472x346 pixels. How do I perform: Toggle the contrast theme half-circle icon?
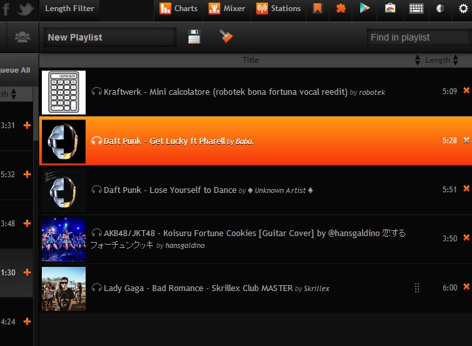440,9
